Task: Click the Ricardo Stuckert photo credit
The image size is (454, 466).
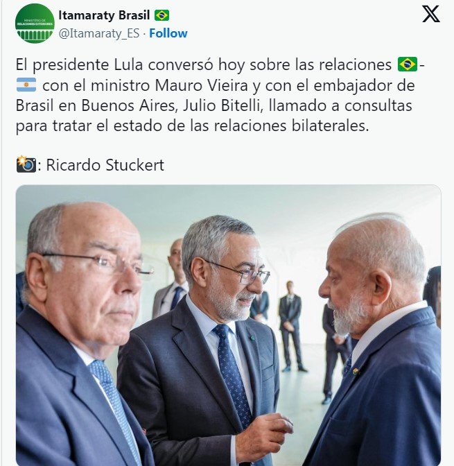Action: pyautogui.click(x=105, y=165)
